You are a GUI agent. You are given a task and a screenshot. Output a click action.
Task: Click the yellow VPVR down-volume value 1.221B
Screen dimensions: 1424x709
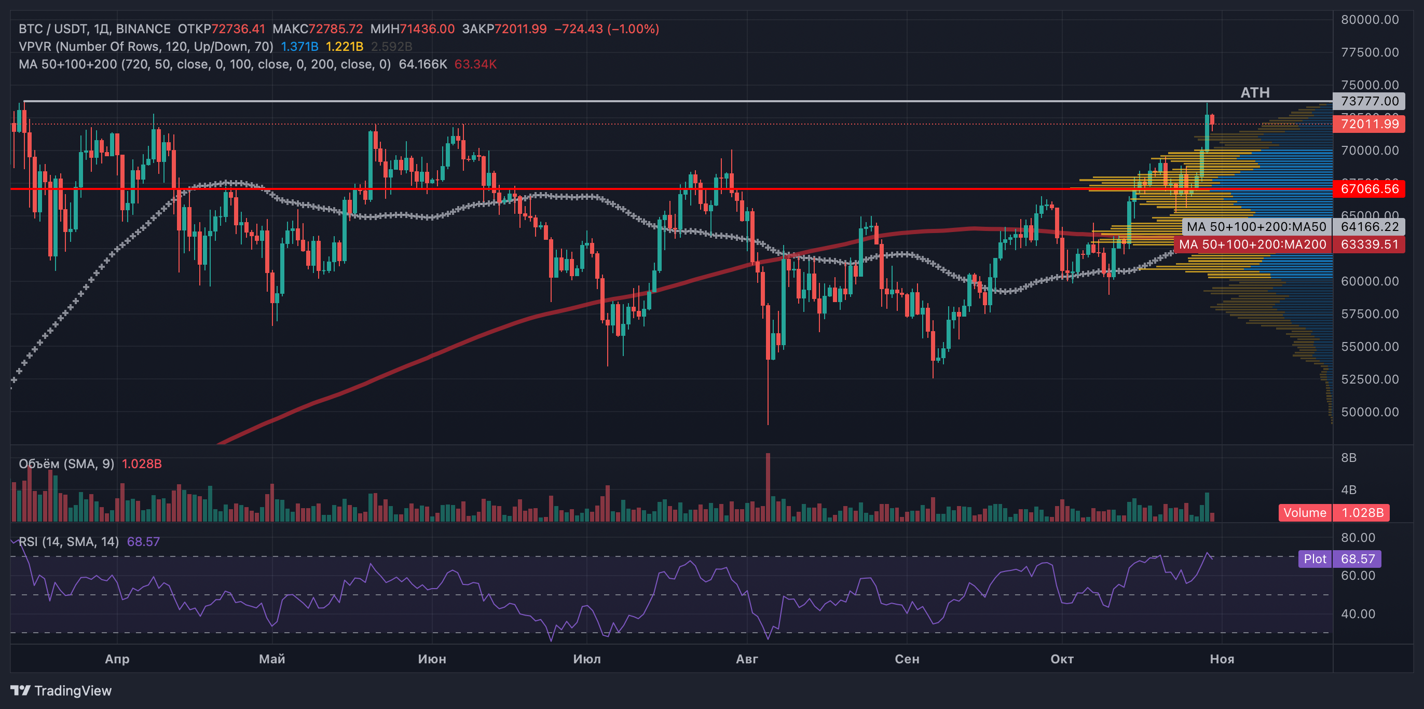pos(345,47)
